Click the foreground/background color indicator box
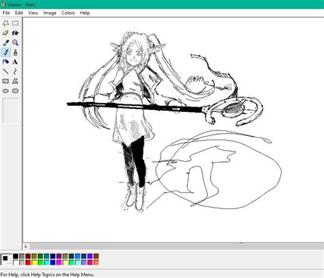This screenshot has height=278, width=324. (6, 260)
